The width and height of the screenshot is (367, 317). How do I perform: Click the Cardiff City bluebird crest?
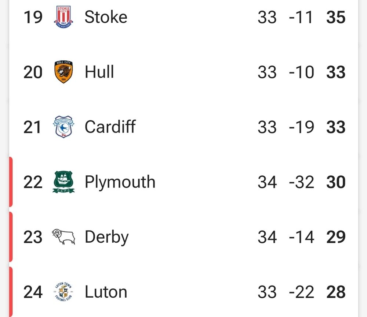click(63, 127)
